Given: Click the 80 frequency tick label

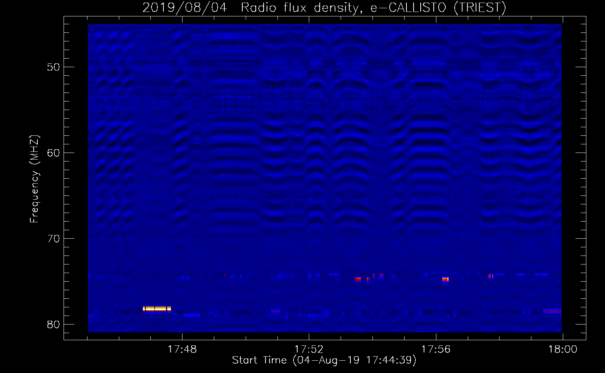Looking at the screenshot, I should pyautogui.click(x=53, y=325).
